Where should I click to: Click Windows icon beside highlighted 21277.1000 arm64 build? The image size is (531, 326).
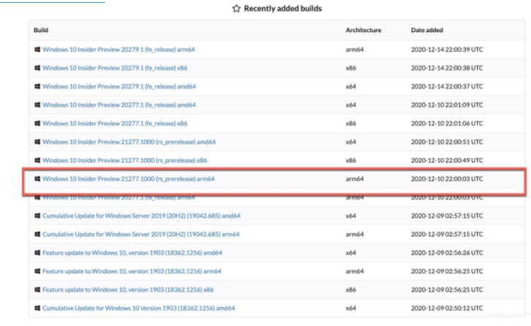37,178
